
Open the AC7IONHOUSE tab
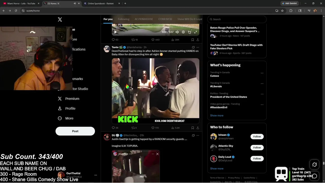click(144, 19)
